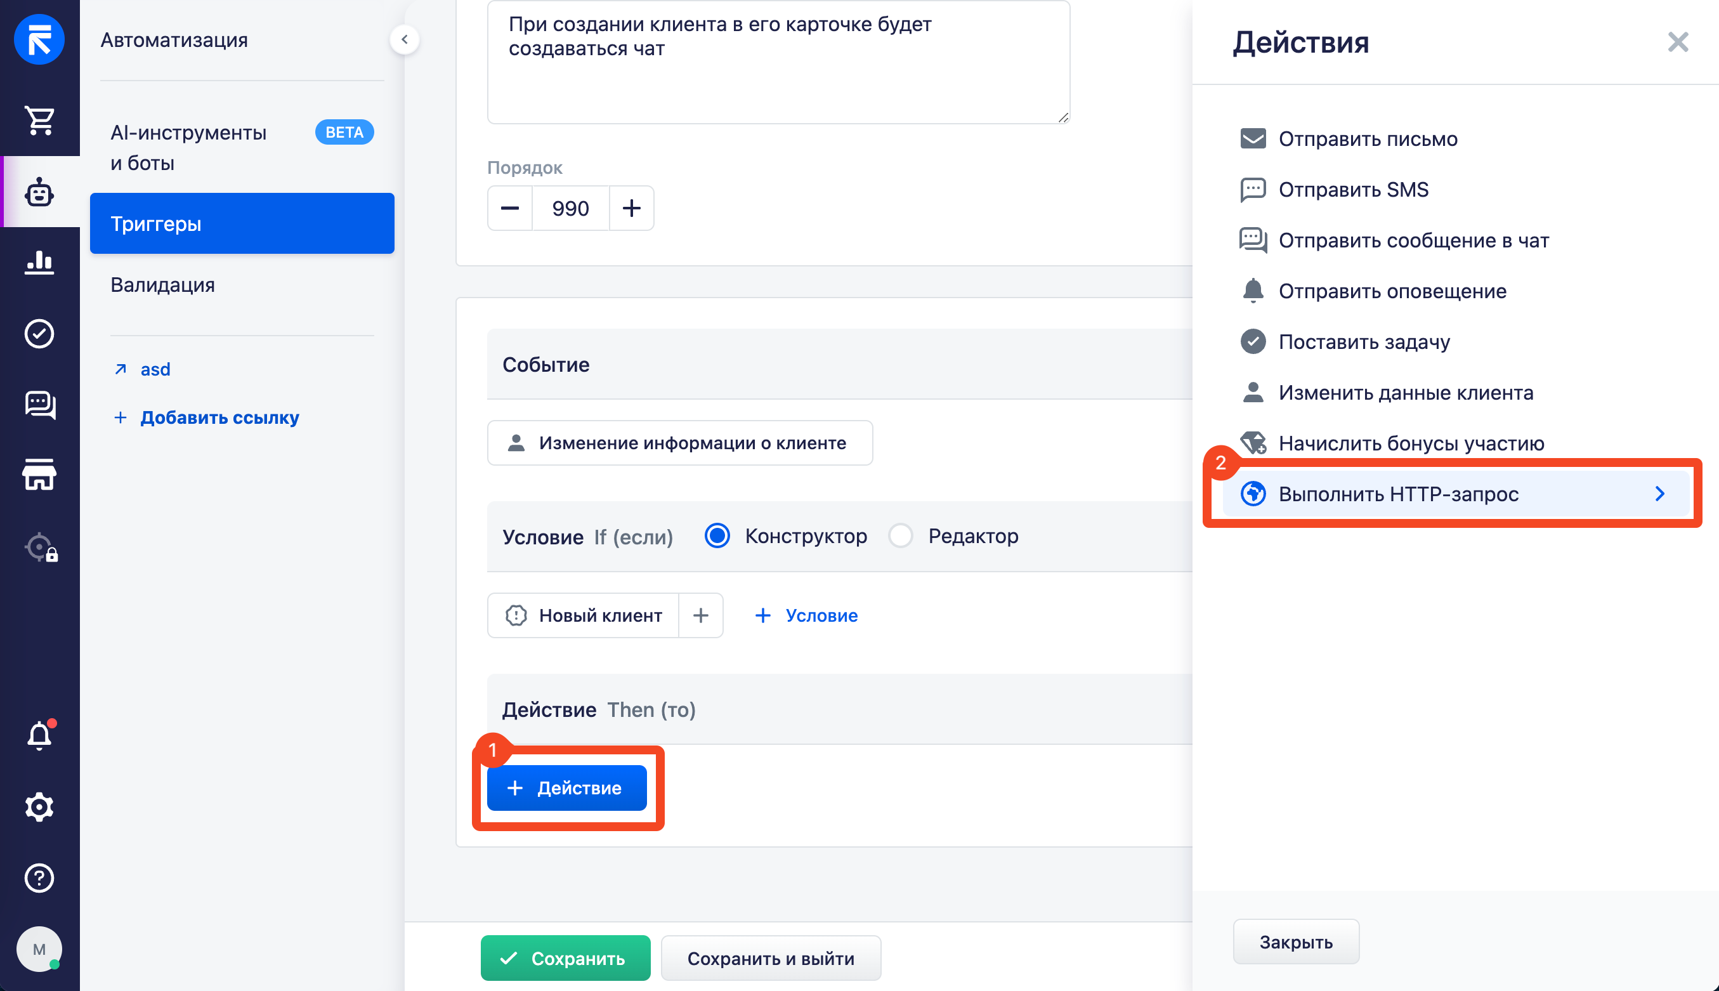
Task: Open notifications bell in sidebar
Action: click(x=39, y=735)
